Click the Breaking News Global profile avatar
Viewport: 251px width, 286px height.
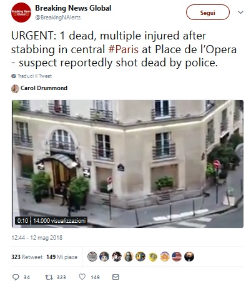click(x=21, y=13)
